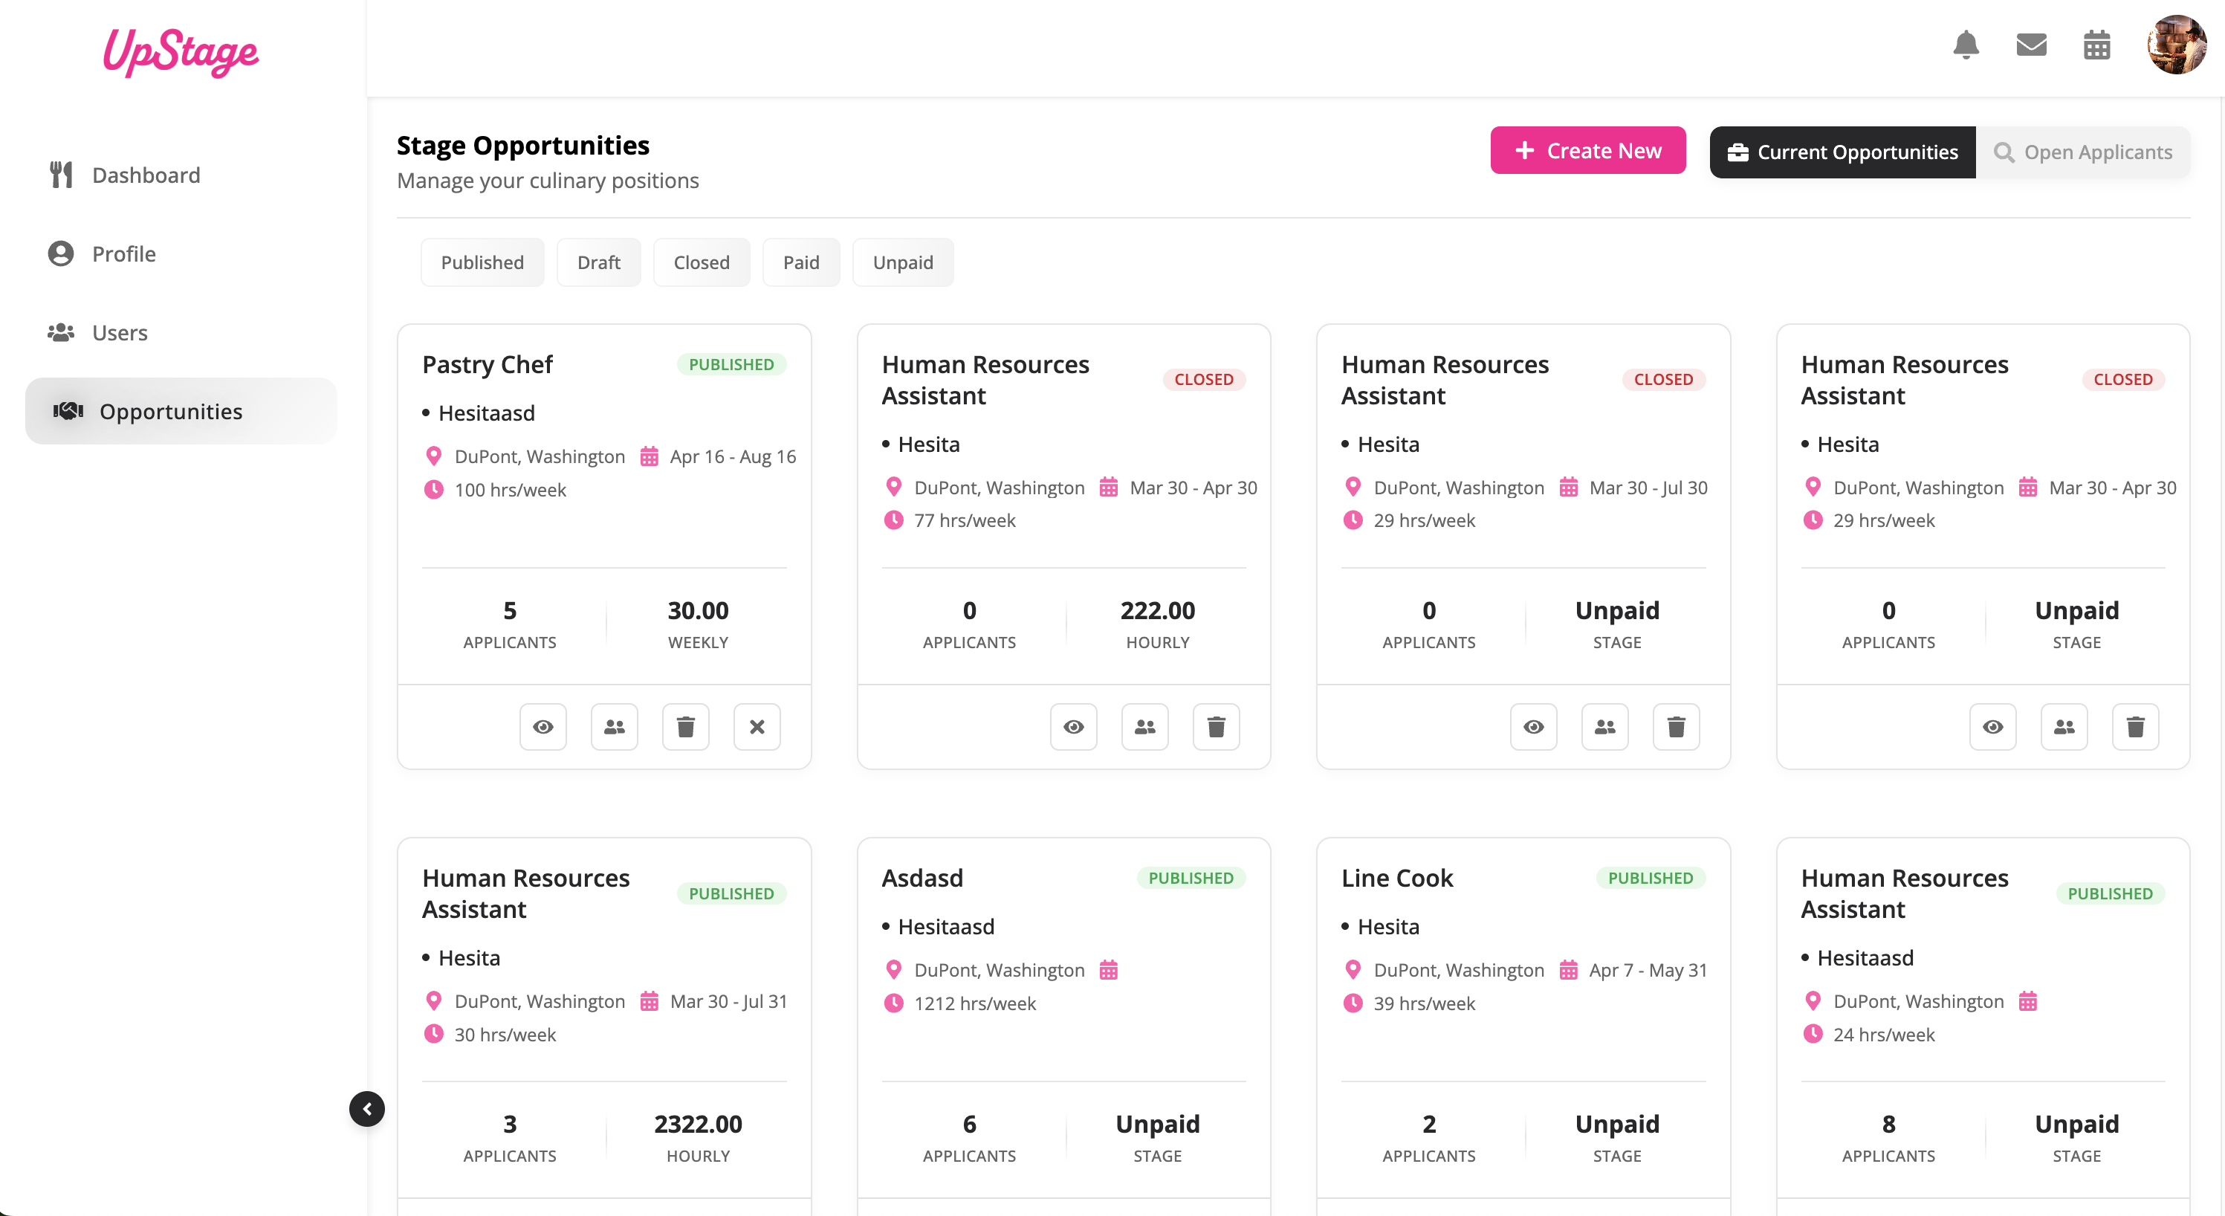The height and width of the screenshot is (1216, 2225).
Task: Click the Create New button
Action: click(1587, 150)
